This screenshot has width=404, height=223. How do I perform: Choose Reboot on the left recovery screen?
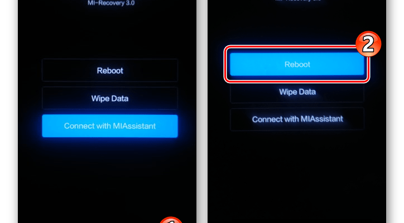pos(110,71)
